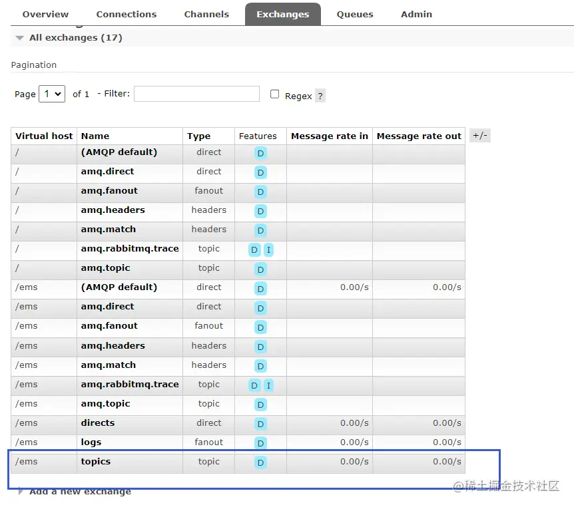Open the Regex help question mark
The width and height of the screenshot is (574, 507).
point(320,96)
